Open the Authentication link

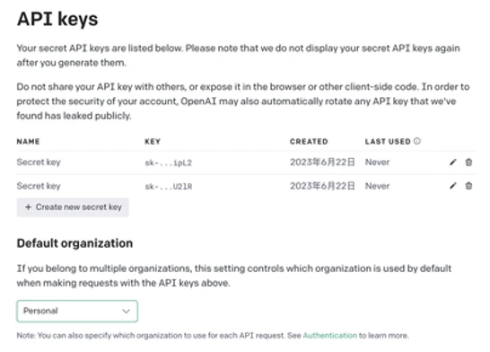pos(329,336)
